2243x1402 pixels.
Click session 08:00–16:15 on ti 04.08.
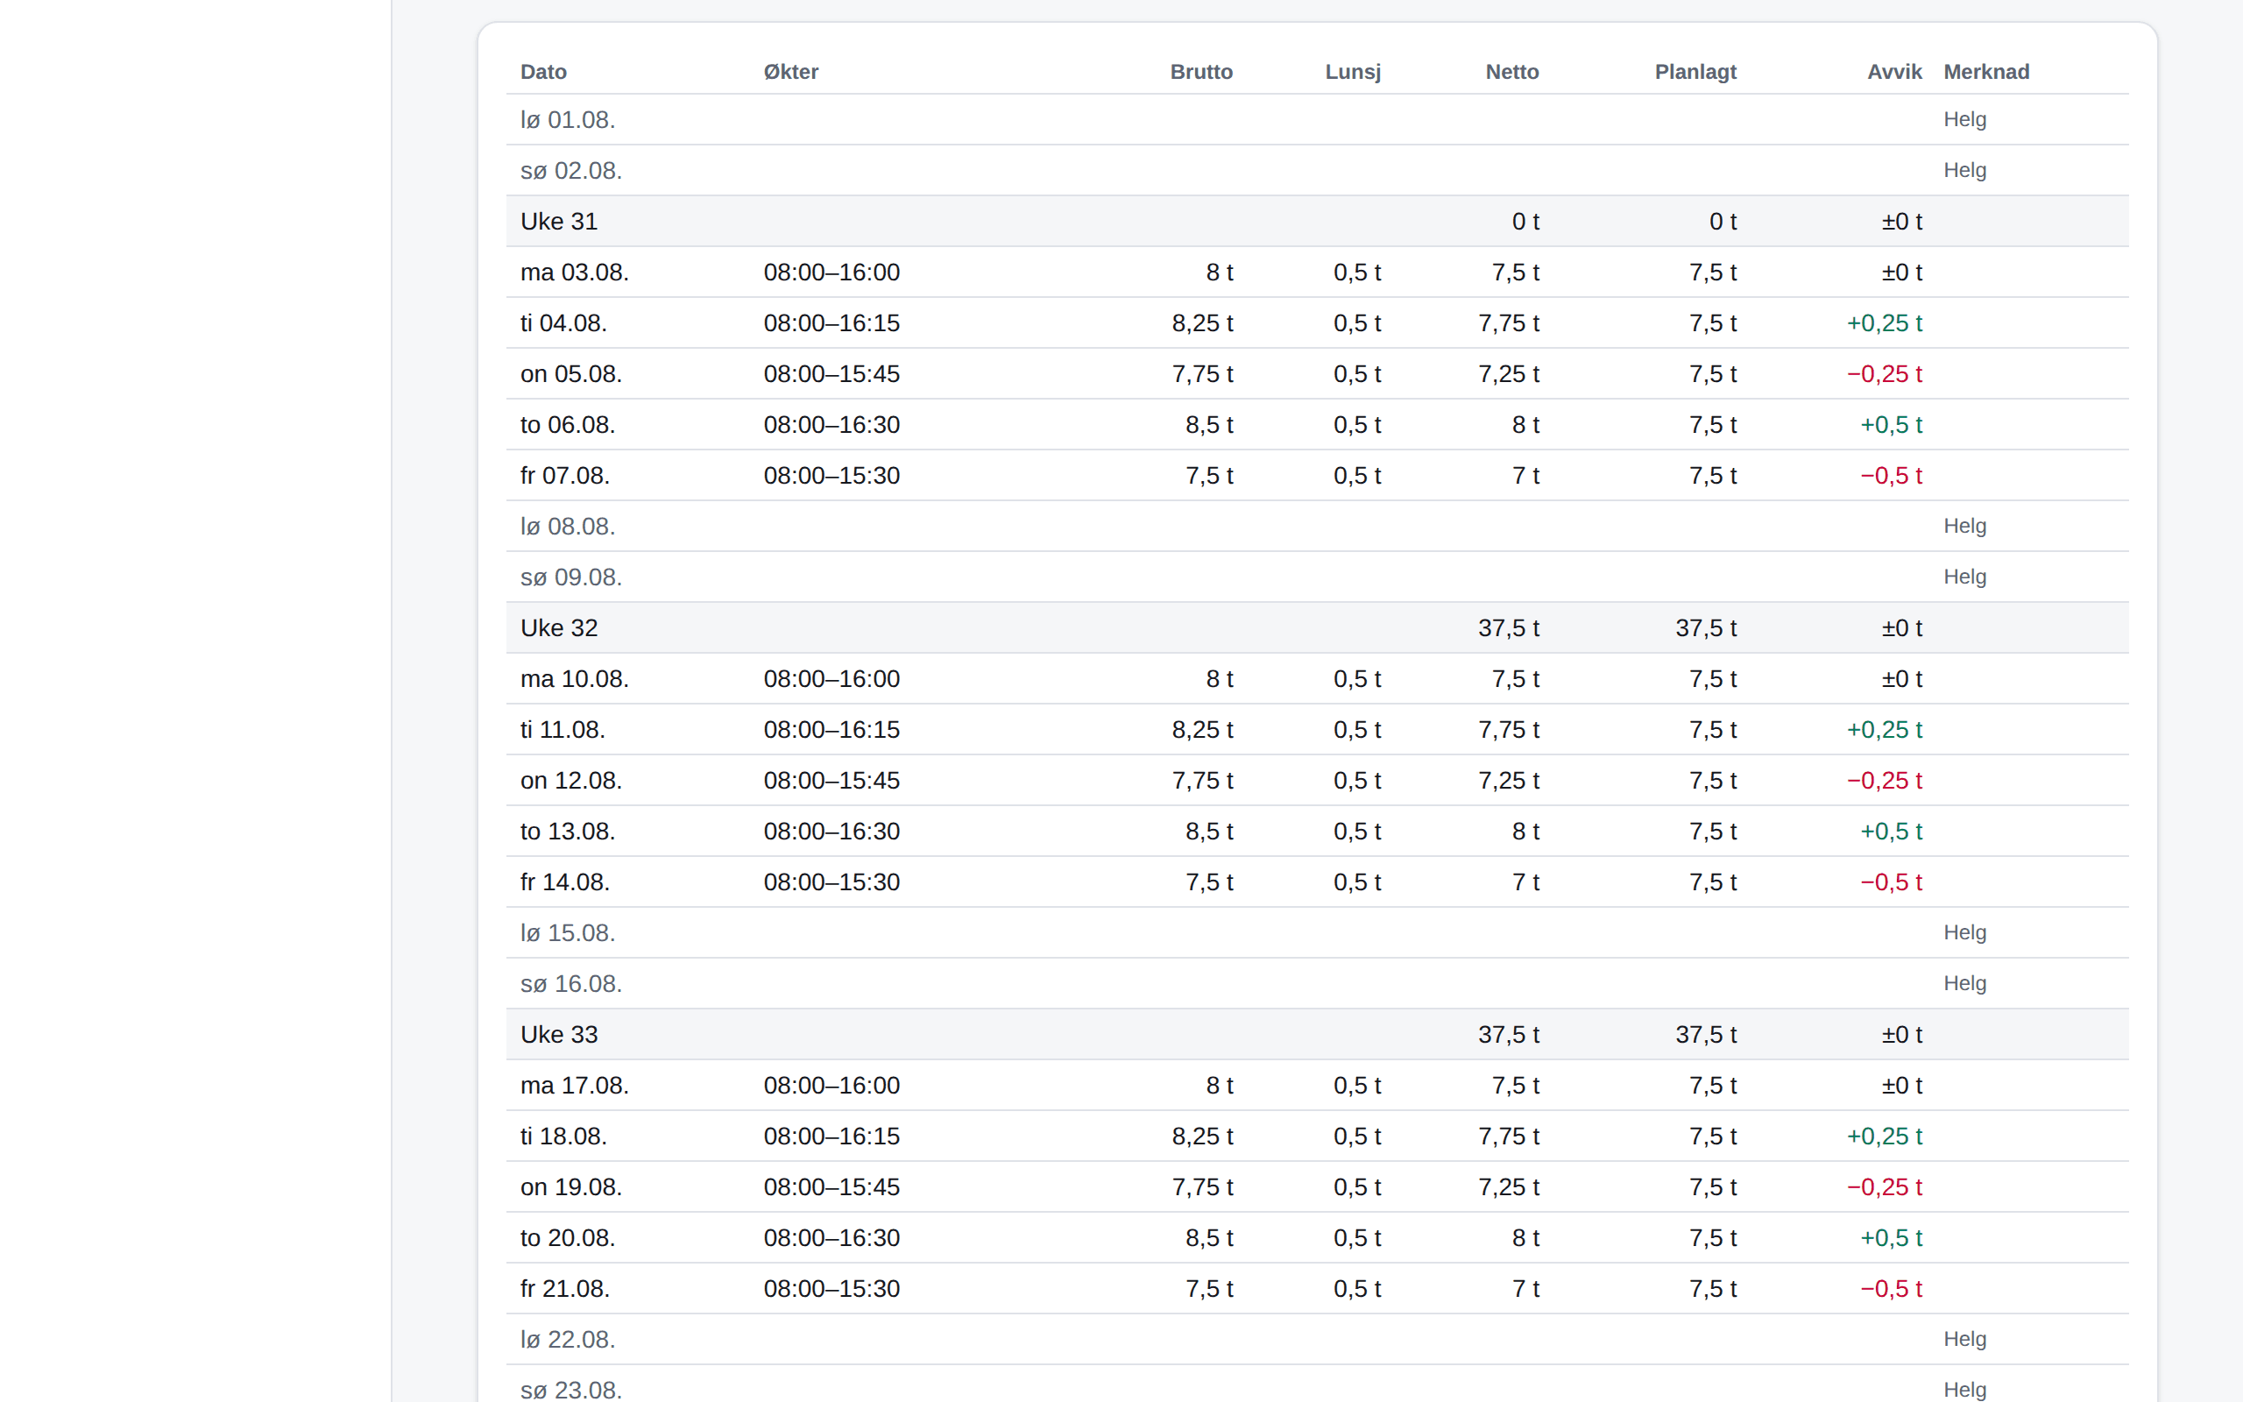click(831, 322)
